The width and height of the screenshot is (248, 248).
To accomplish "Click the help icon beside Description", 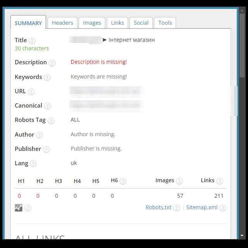I will pos(52,63).
